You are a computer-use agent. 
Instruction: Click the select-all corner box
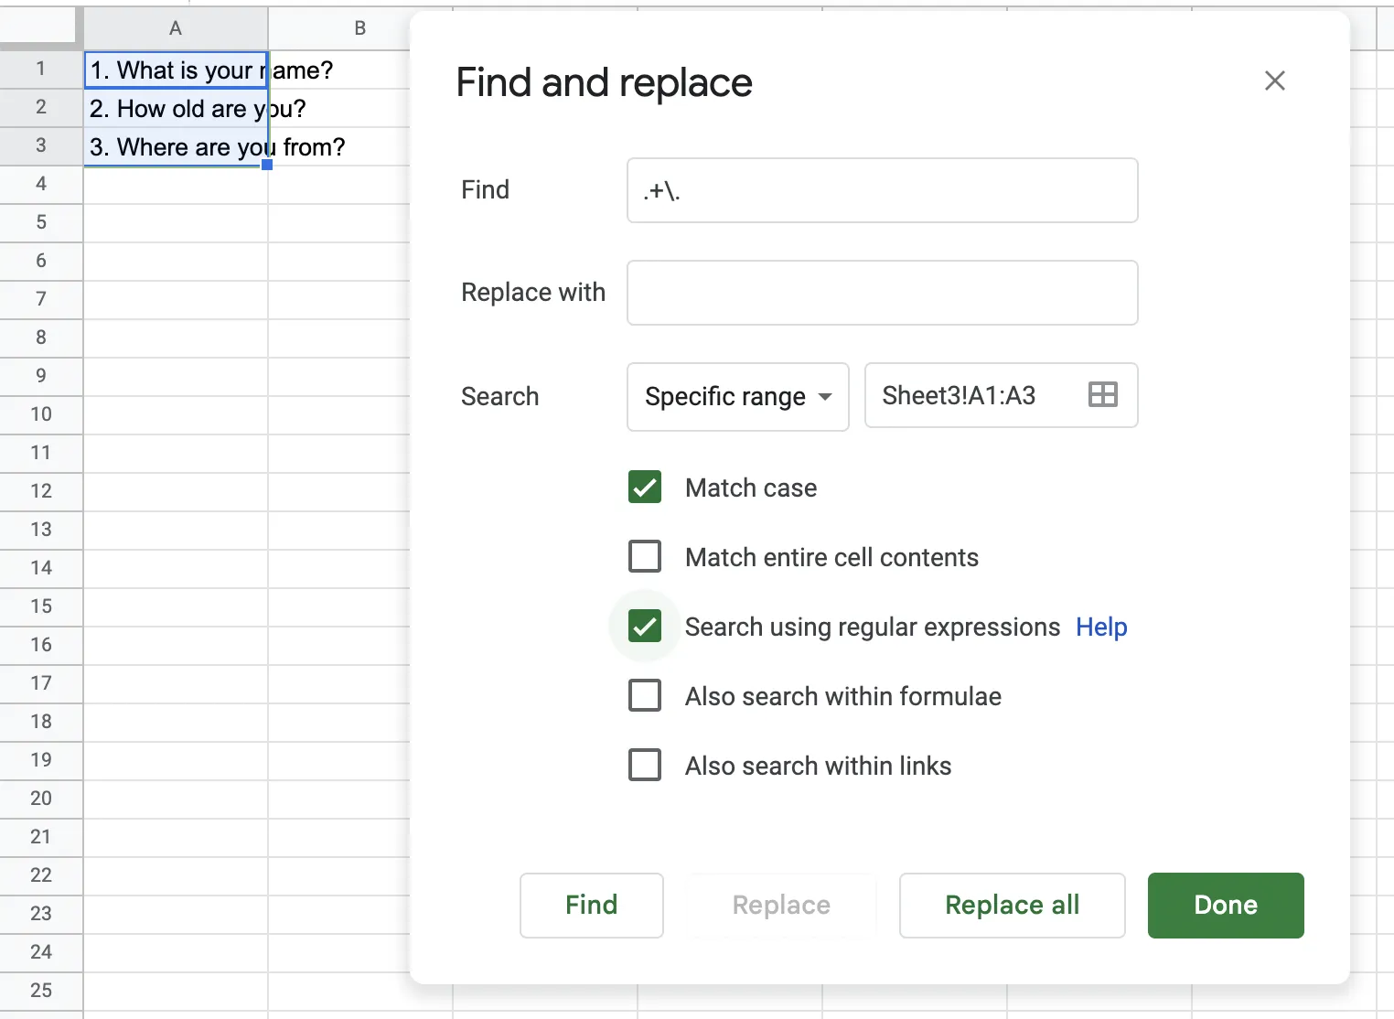(x=41, y=27)
